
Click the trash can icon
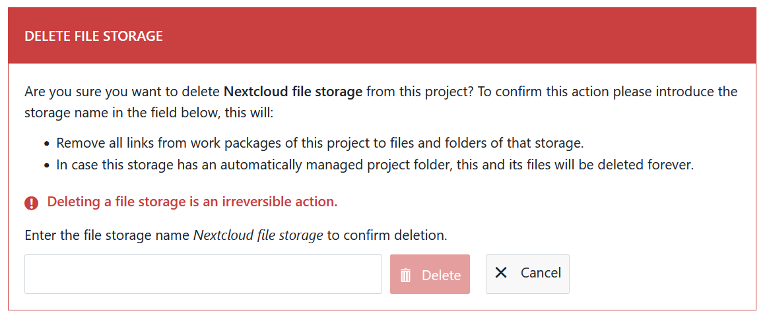click(x=406, y=275)
